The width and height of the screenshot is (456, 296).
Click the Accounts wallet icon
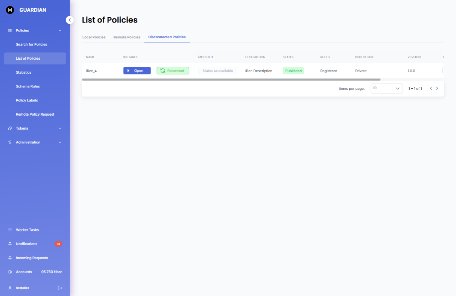(10, 272)
